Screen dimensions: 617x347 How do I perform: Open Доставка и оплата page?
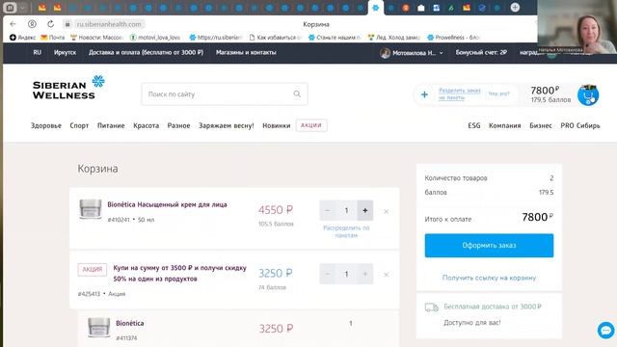click(146, 52)
